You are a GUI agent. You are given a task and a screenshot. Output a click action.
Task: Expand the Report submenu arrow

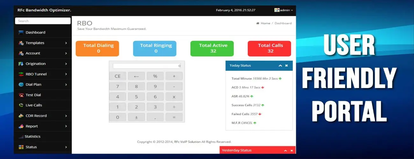click(x=66, y=126)
